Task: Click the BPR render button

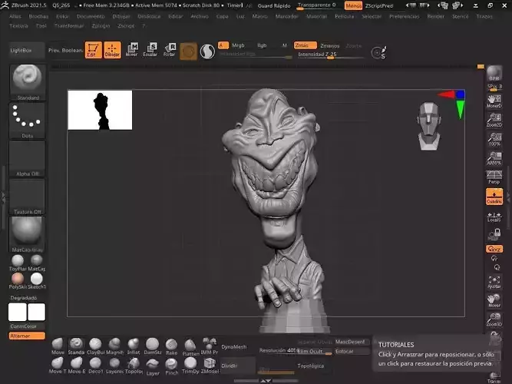Action: tap(494, 74)
